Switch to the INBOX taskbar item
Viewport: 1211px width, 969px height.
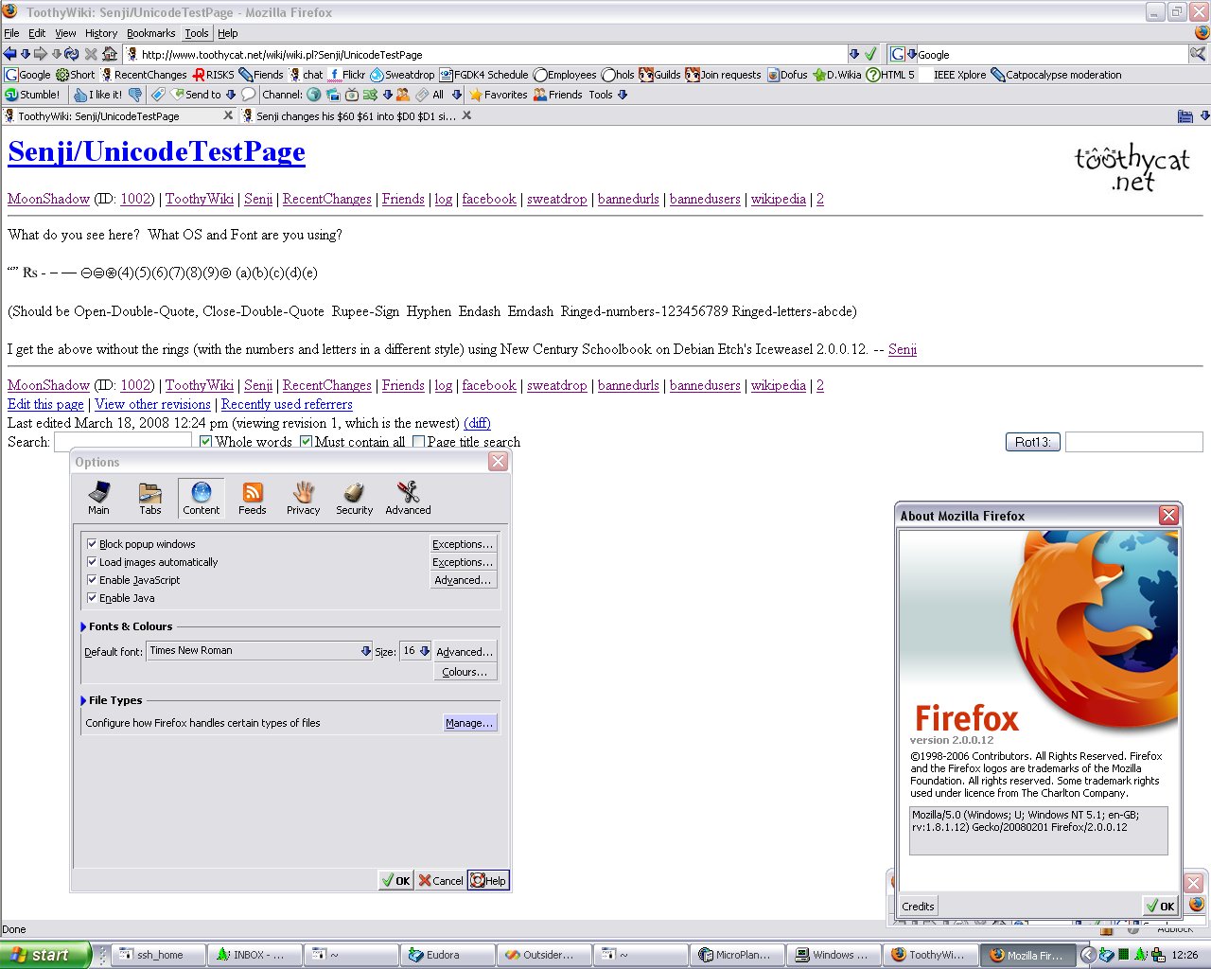[x=254, y=955]
